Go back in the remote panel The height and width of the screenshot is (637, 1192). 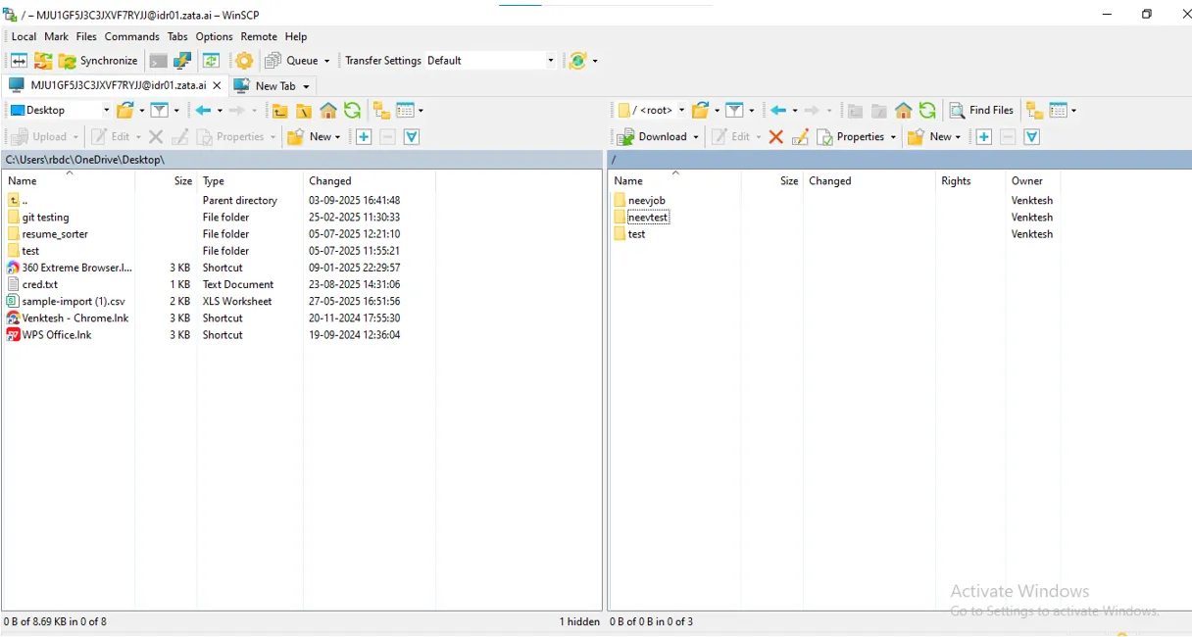(778, 111)
